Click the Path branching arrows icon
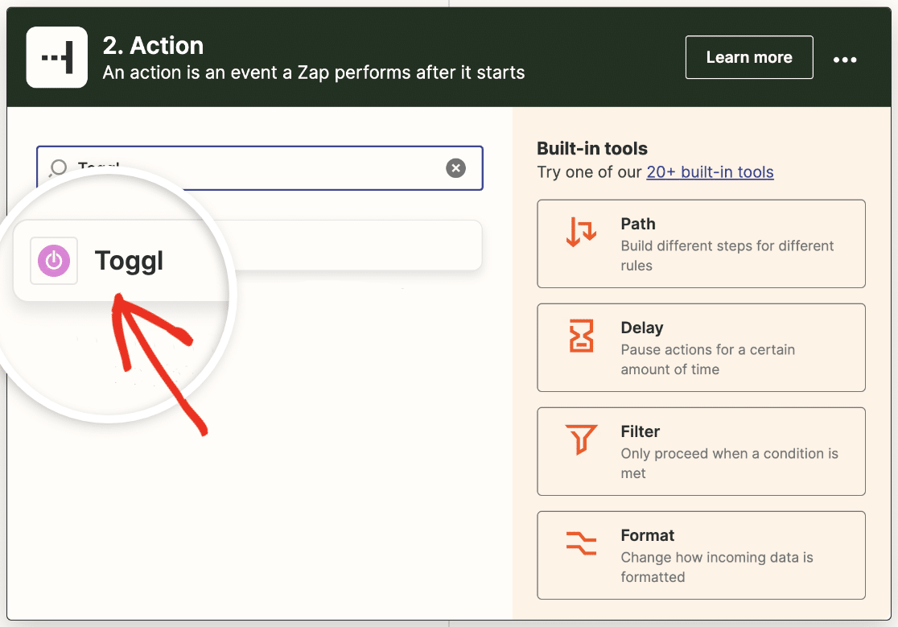The image size is (898, 627). pos(581,231)
